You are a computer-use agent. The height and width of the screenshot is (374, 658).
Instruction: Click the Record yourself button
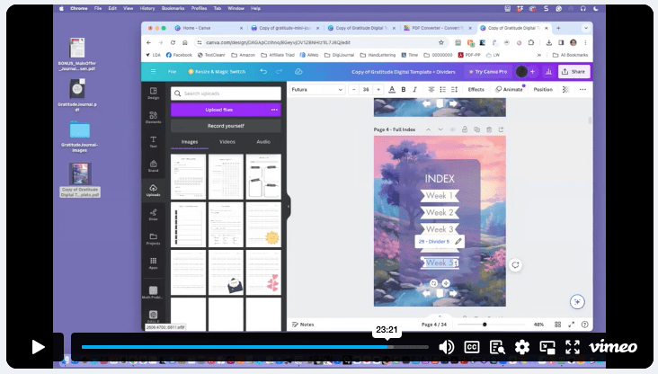[x=226, y=126]
